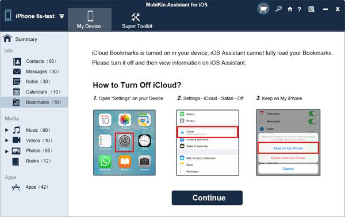
Task: Open Apps (42) category
Action: pyautogui.click(x=37, y=187)
